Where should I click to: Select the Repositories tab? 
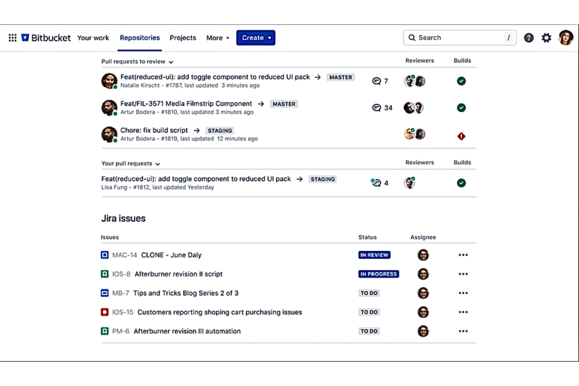[x=140, y=38]
